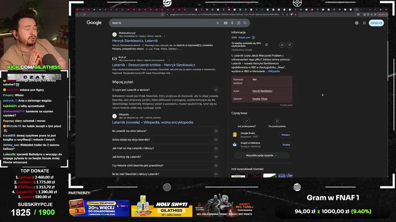Click the 'HOLY SH*T! GILATHISS' partner banner
396x222 pixels.
[x=162, y=206]
